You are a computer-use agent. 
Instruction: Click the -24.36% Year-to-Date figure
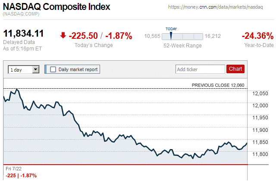click(x=257, y=36)
